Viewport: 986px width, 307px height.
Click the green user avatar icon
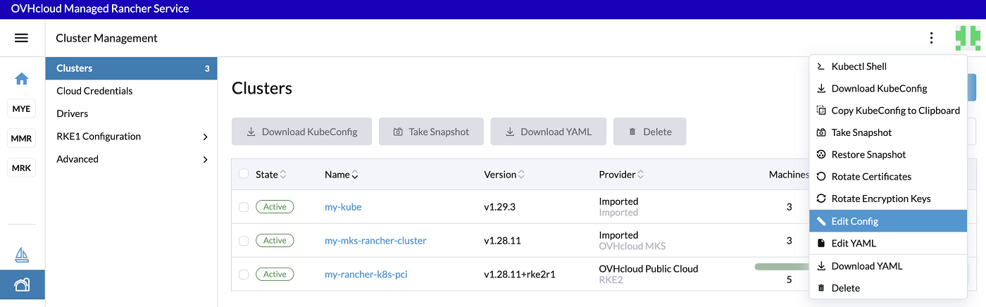point(967,38)
